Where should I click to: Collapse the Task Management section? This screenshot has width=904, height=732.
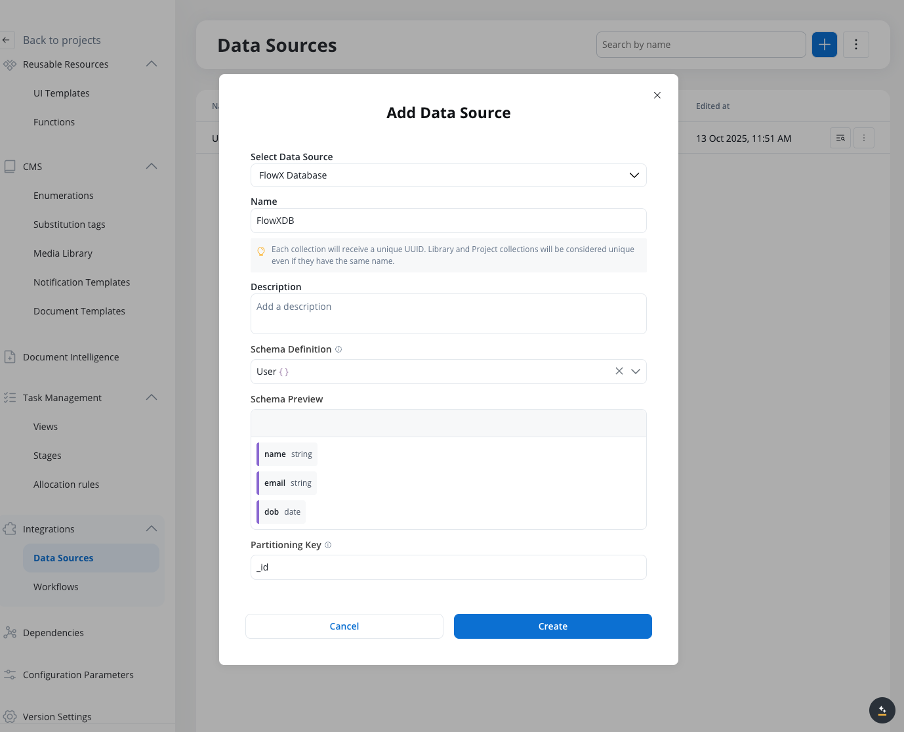tap(152, 397)
